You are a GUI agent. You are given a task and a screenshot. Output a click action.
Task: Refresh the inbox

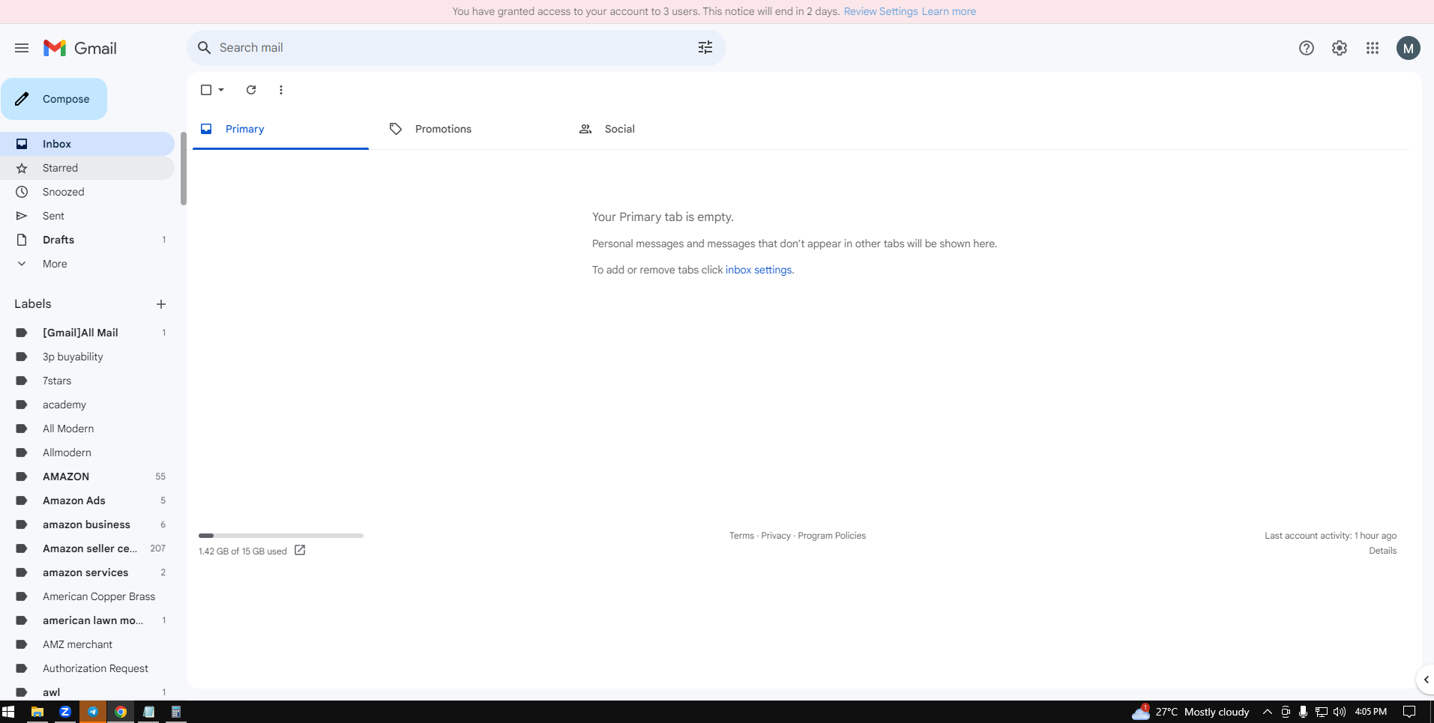(251, 90)
